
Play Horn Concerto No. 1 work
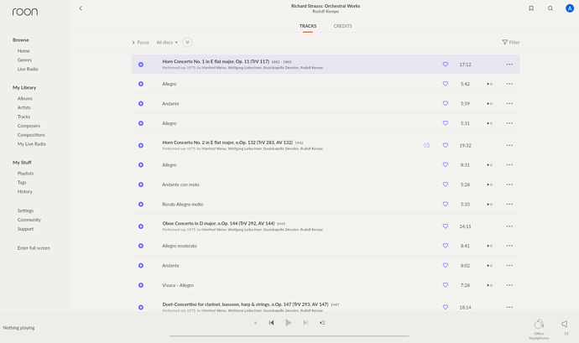pyautogui.click(x=141, y=65)
